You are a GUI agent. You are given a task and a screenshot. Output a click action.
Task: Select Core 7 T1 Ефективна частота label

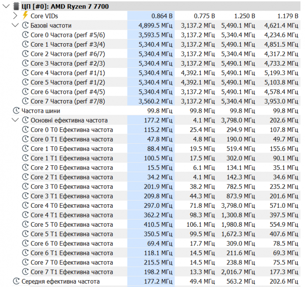click(72, 272)
